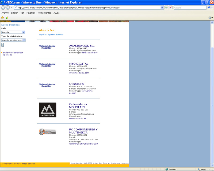Image resolution: width=214 pixels, height=171 pixels.
Task: Click the search magnifier icon
Action: point(209,7)
